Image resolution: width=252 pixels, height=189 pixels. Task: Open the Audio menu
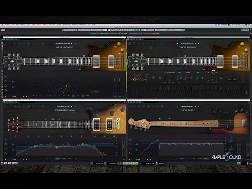[x=28, y=25]
